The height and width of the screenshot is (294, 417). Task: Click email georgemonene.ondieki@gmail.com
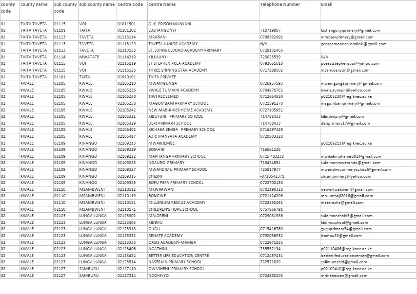(x=353, y=44)
